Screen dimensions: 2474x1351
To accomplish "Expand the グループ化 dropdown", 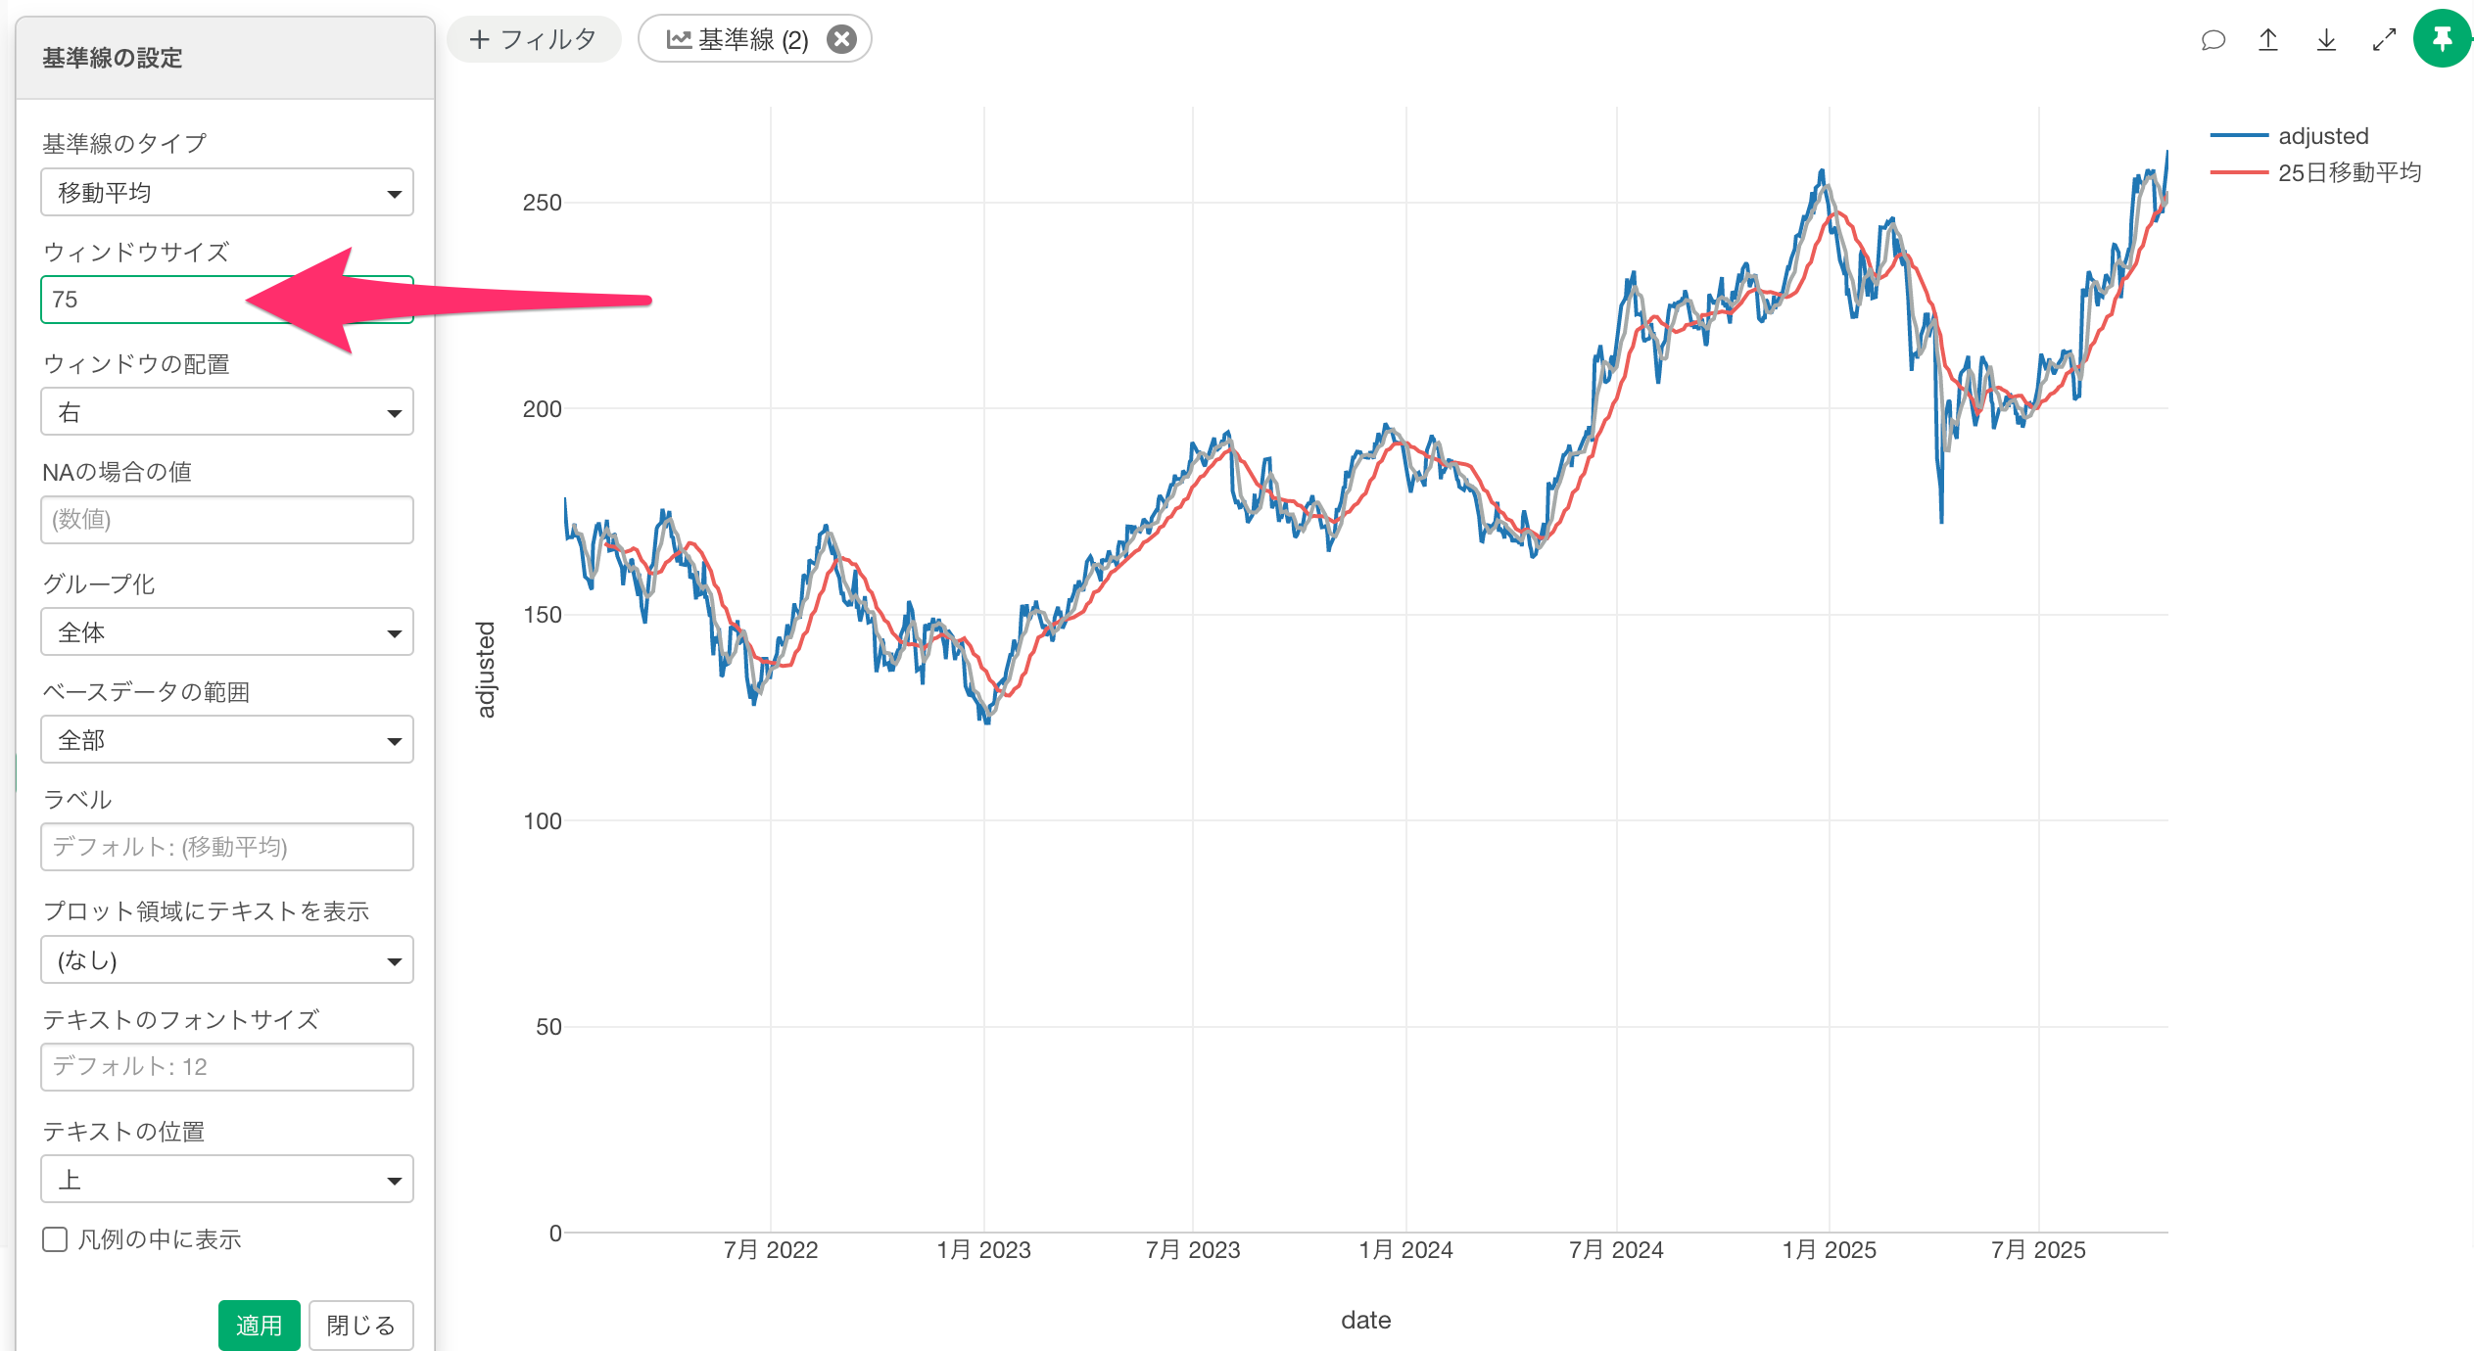I will point(227,632).
